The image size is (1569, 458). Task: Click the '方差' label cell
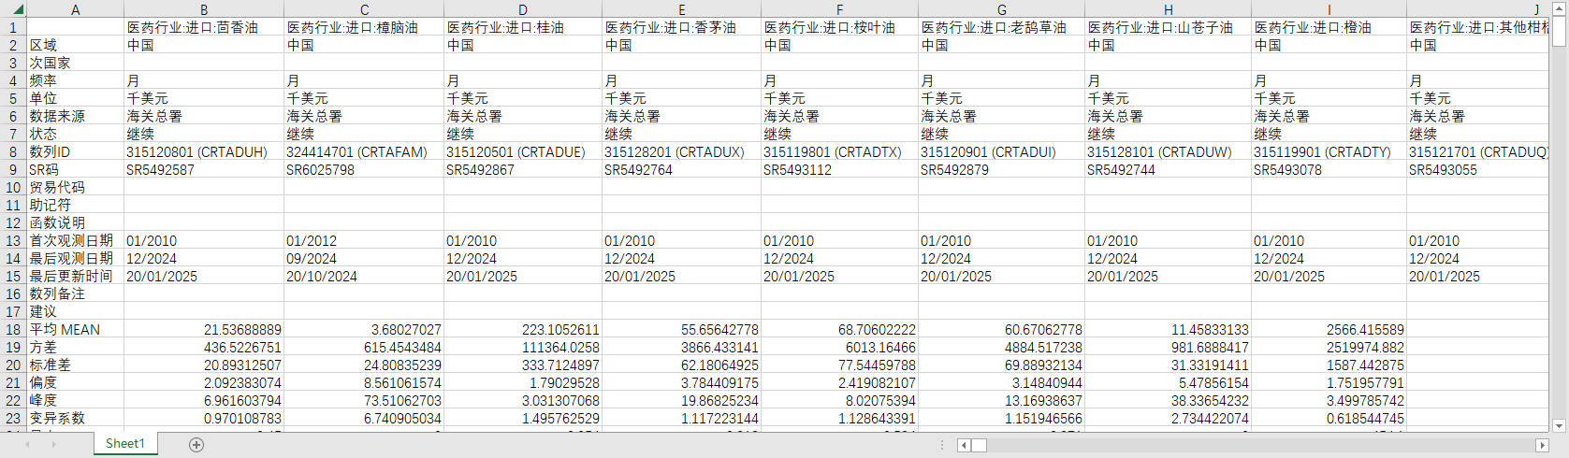point(75,347)
